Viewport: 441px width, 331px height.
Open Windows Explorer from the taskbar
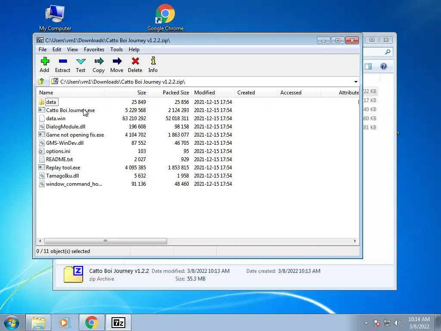(38, 322)
